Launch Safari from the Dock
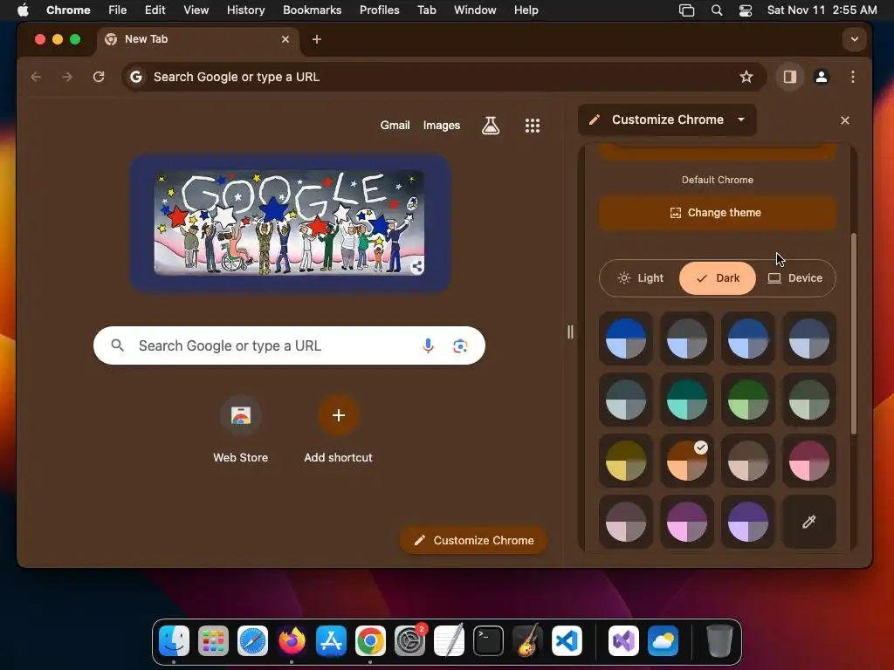The height and width of the screenshot is (670, 894). tap(252, 641)
